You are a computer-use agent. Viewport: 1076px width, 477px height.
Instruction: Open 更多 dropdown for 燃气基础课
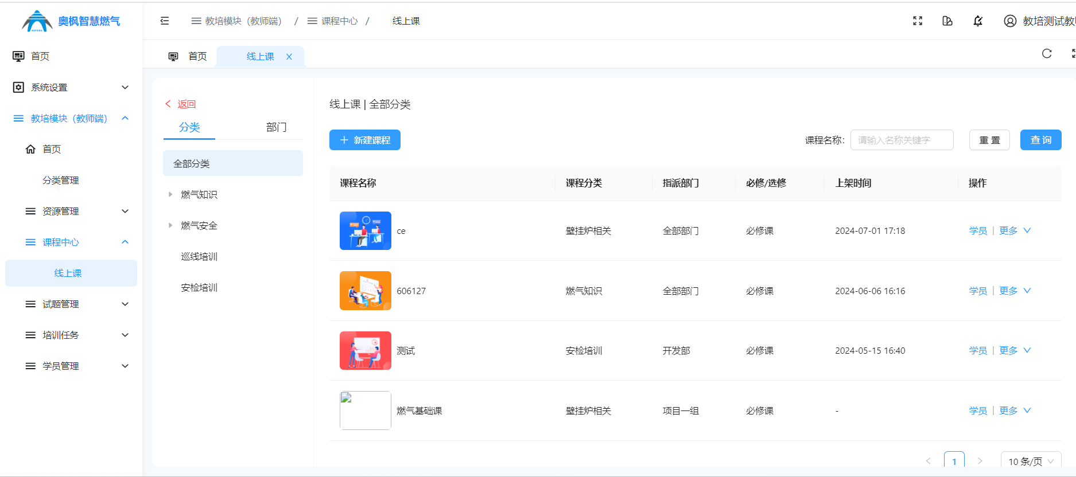point(1015,410)
